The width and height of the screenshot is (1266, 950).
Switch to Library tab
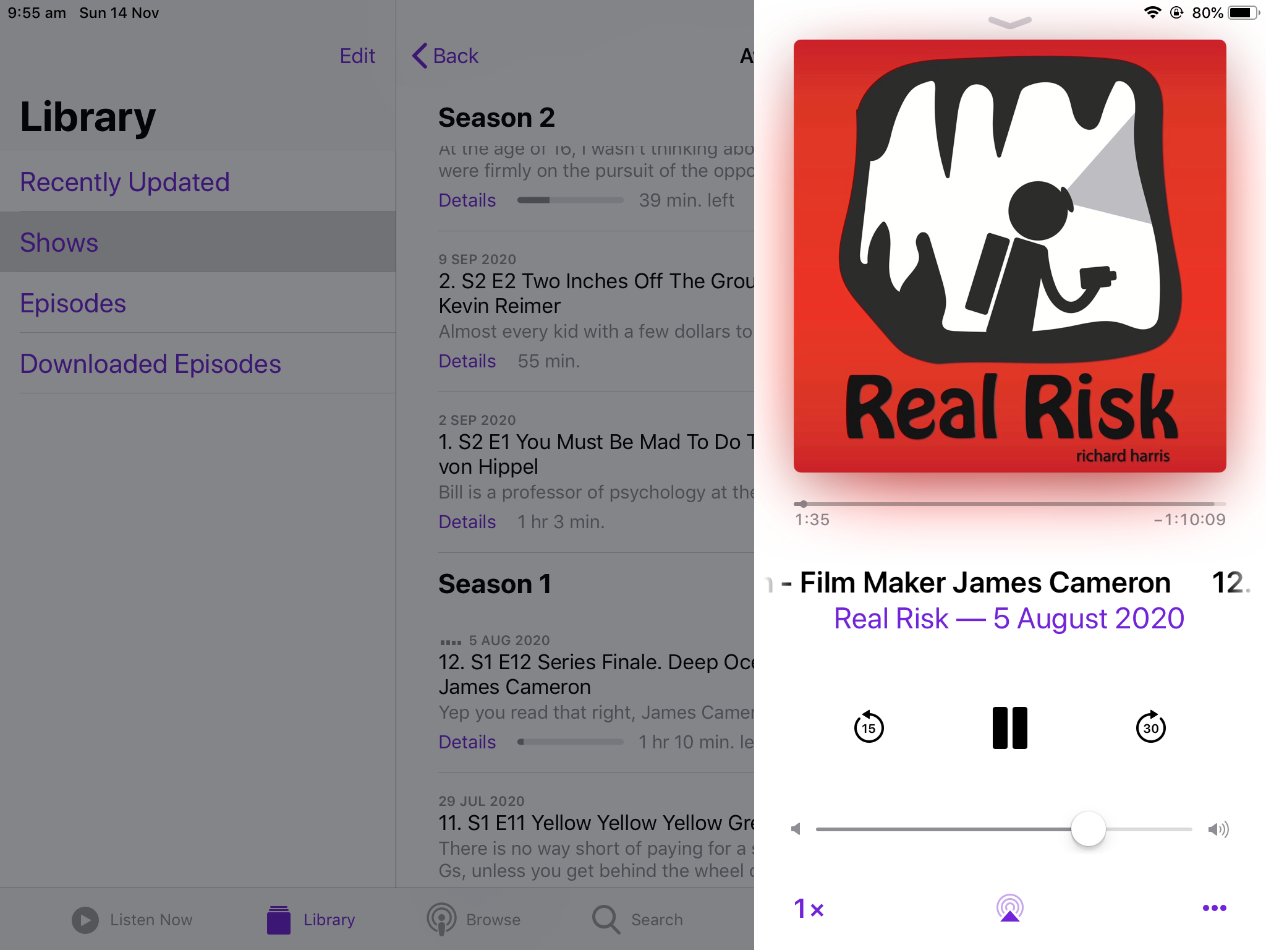[x=311, y=920]
